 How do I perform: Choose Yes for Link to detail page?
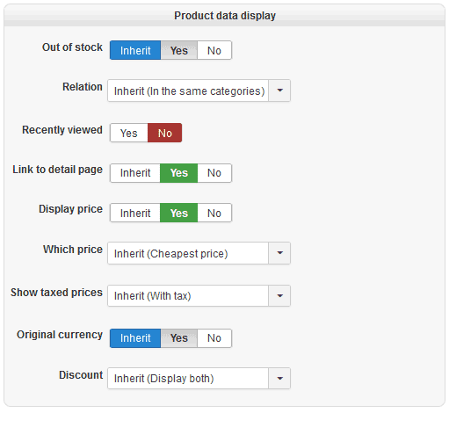pos(179,173)
